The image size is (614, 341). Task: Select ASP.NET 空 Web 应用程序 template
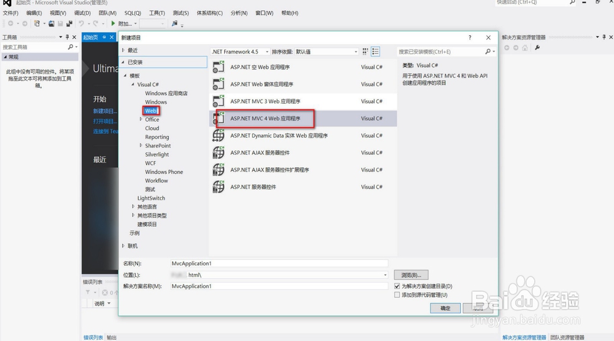coord(303,67)
